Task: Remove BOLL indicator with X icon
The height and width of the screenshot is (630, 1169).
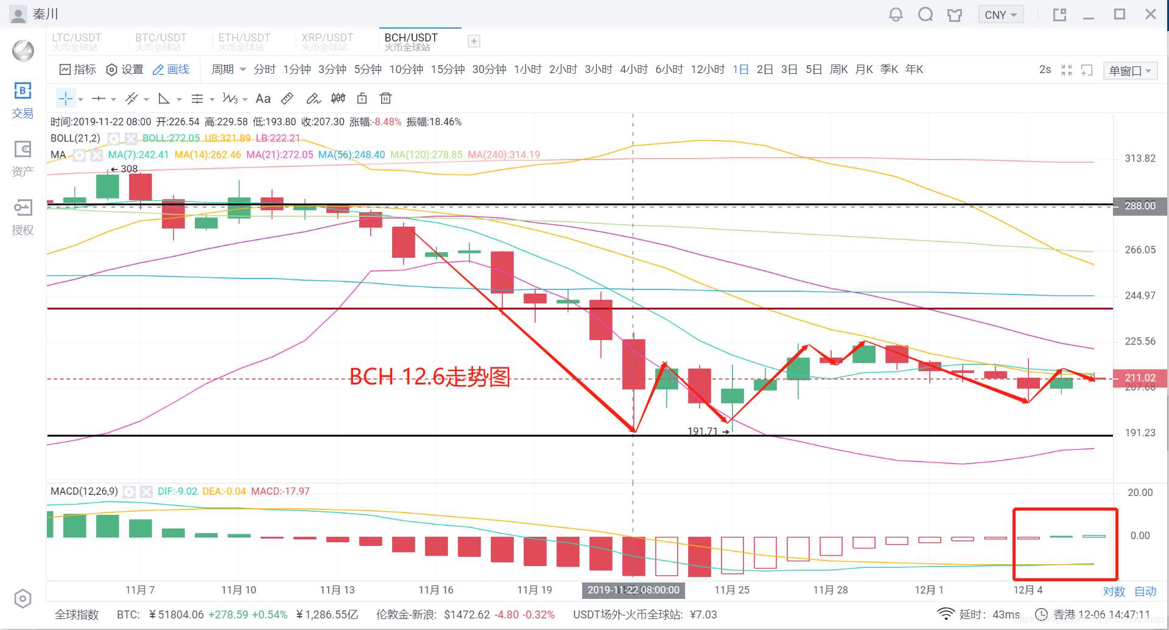Action: tap(130, 138)
